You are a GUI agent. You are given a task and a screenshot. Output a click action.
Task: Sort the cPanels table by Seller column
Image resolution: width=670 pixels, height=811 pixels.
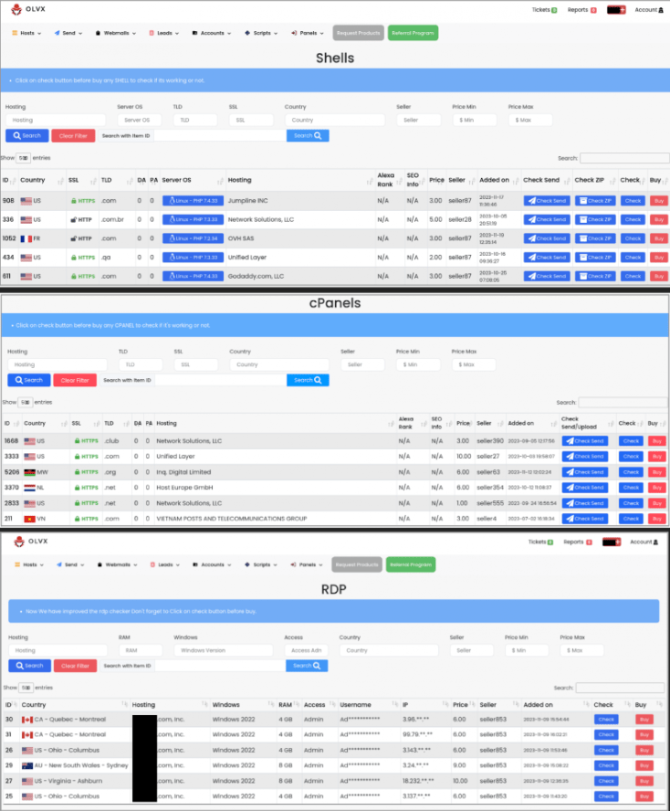pyautogui.click(x=484, y=424)
